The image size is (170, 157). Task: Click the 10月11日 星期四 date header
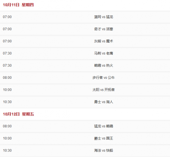point(18,5)
